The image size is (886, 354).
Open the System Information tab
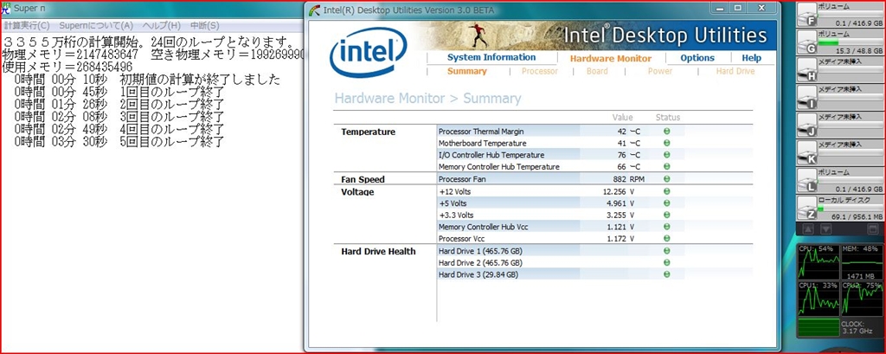tap(491, 57)
